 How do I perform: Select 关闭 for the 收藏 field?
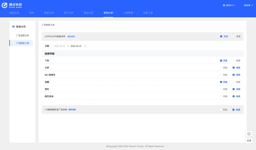point(234,82)
